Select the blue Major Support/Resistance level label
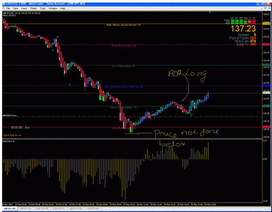 click(x=123, y=87)
